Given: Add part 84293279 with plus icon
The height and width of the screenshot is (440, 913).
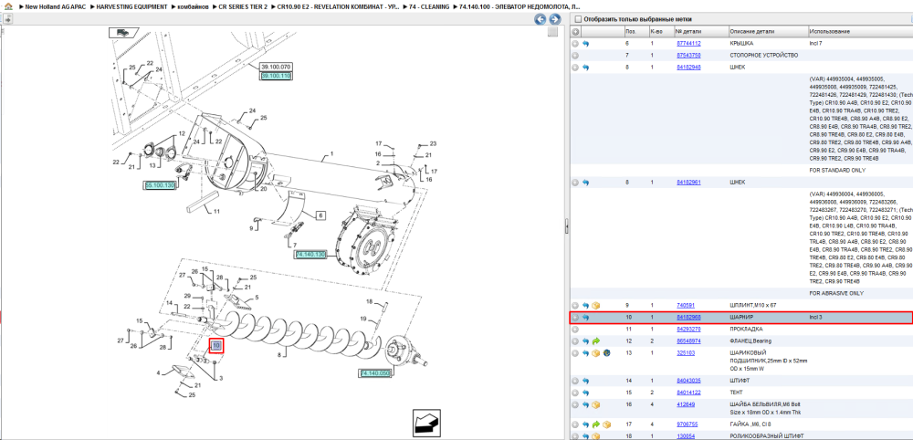Looking at the screenshot, I should (x=575, y=329).
